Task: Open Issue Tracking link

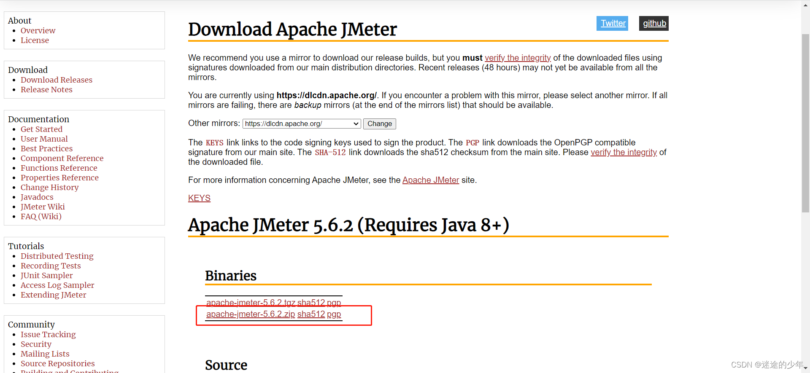Action: click(x=48, y=334)
